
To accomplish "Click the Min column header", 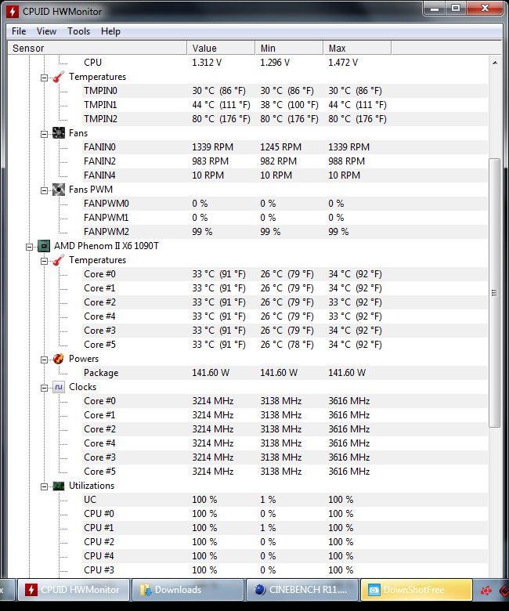I will (x=289, y=48).
